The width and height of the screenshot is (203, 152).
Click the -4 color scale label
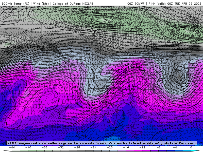click(x=175, y=147)
